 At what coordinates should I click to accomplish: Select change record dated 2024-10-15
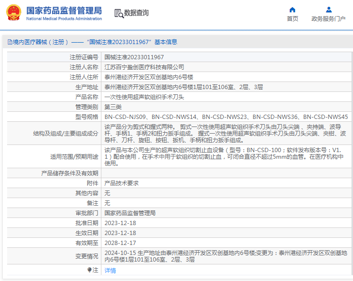point(226,256)
